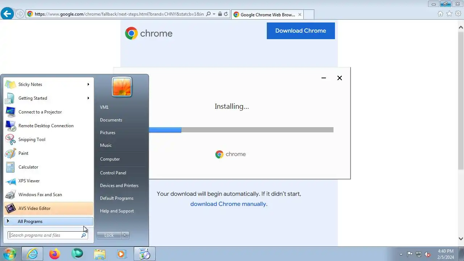The width and height of the screenshot is (464, 261).
Task: Show hidden tray icons arrow
Action: [401, 254]
